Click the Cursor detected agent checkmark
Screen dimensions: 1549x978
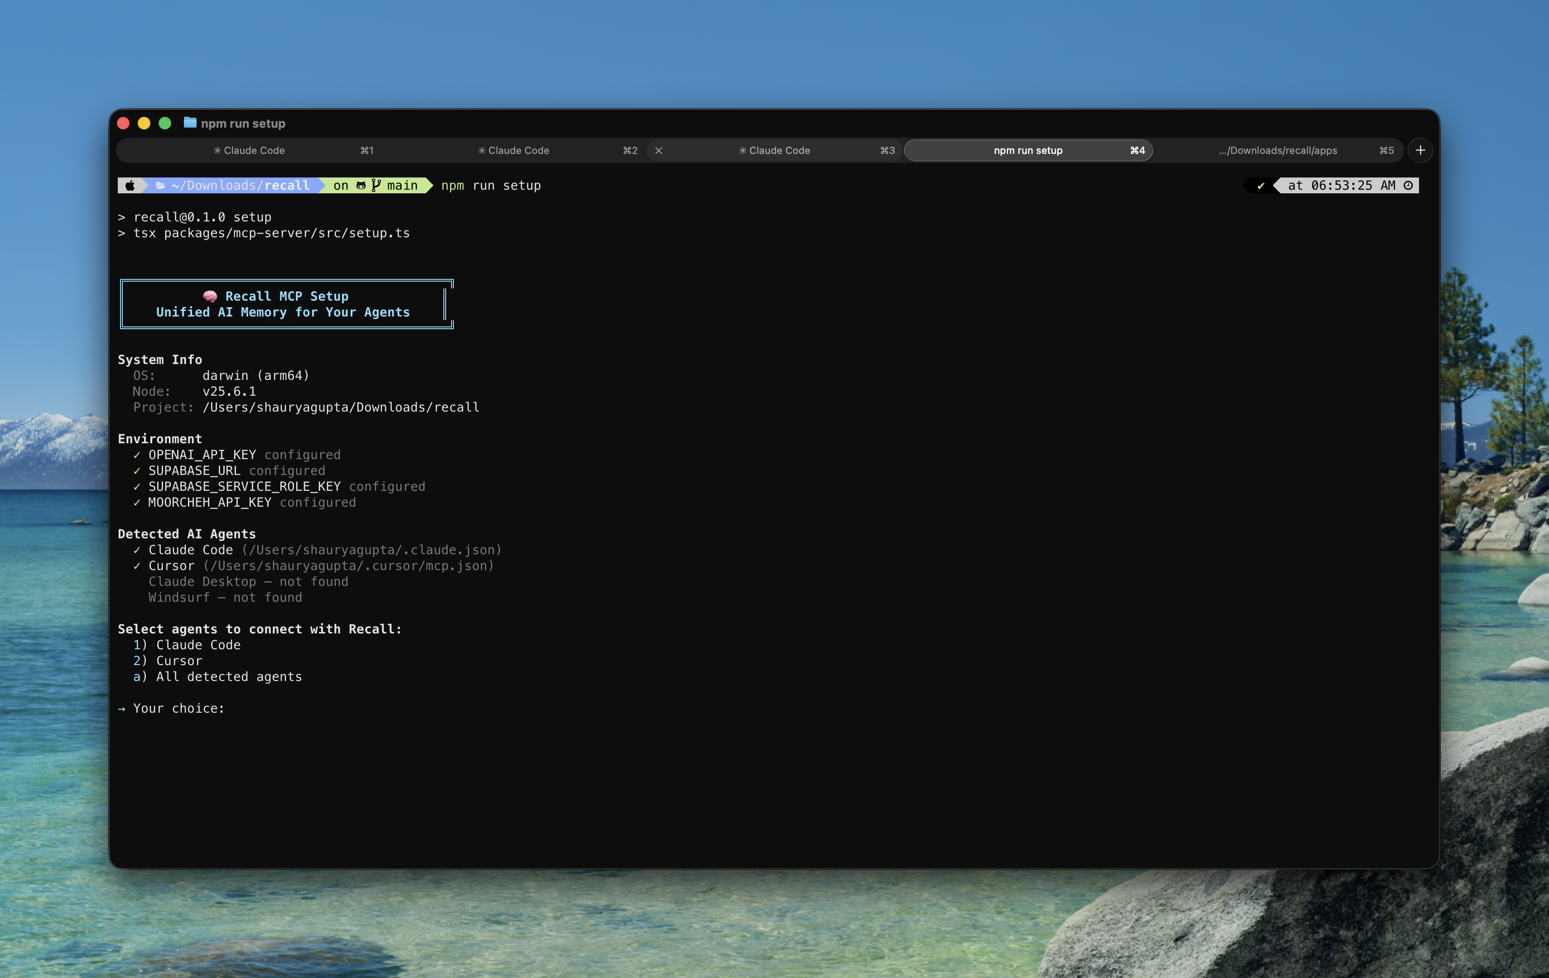(137, 566)
